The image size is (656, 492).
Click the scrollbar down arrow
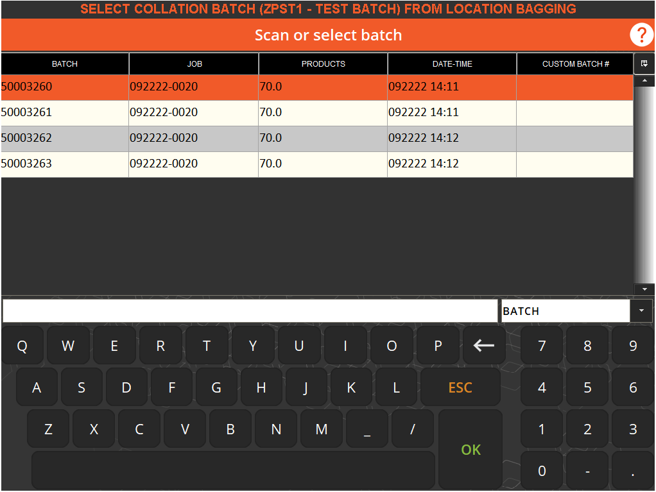tap(645, 289)
